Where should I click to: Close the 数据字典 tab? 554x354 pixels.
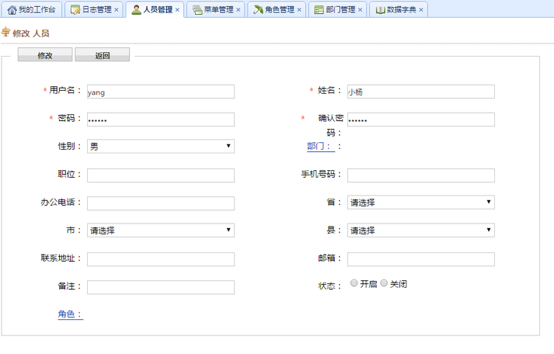(x=421, y=10)
